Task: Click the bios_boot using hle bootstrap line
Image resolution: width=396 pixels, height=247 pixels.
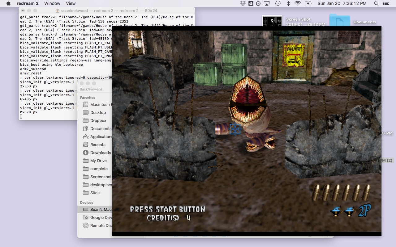Action: (51, 65)
